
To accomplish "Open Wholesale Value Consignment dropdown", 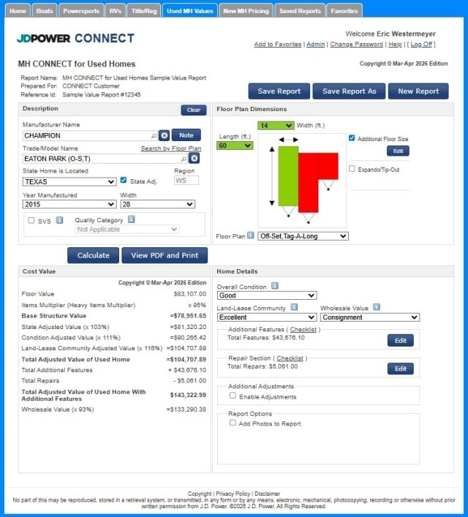I will click(x=370, y=317).
